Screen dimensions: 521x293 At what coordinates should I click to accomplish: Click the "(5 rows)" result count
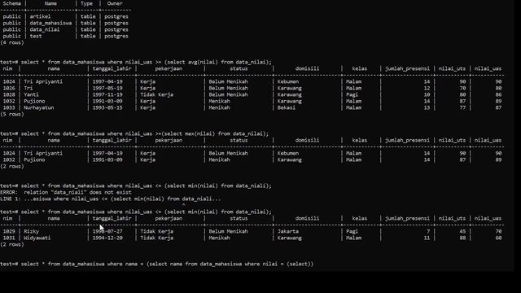point(12,114)
